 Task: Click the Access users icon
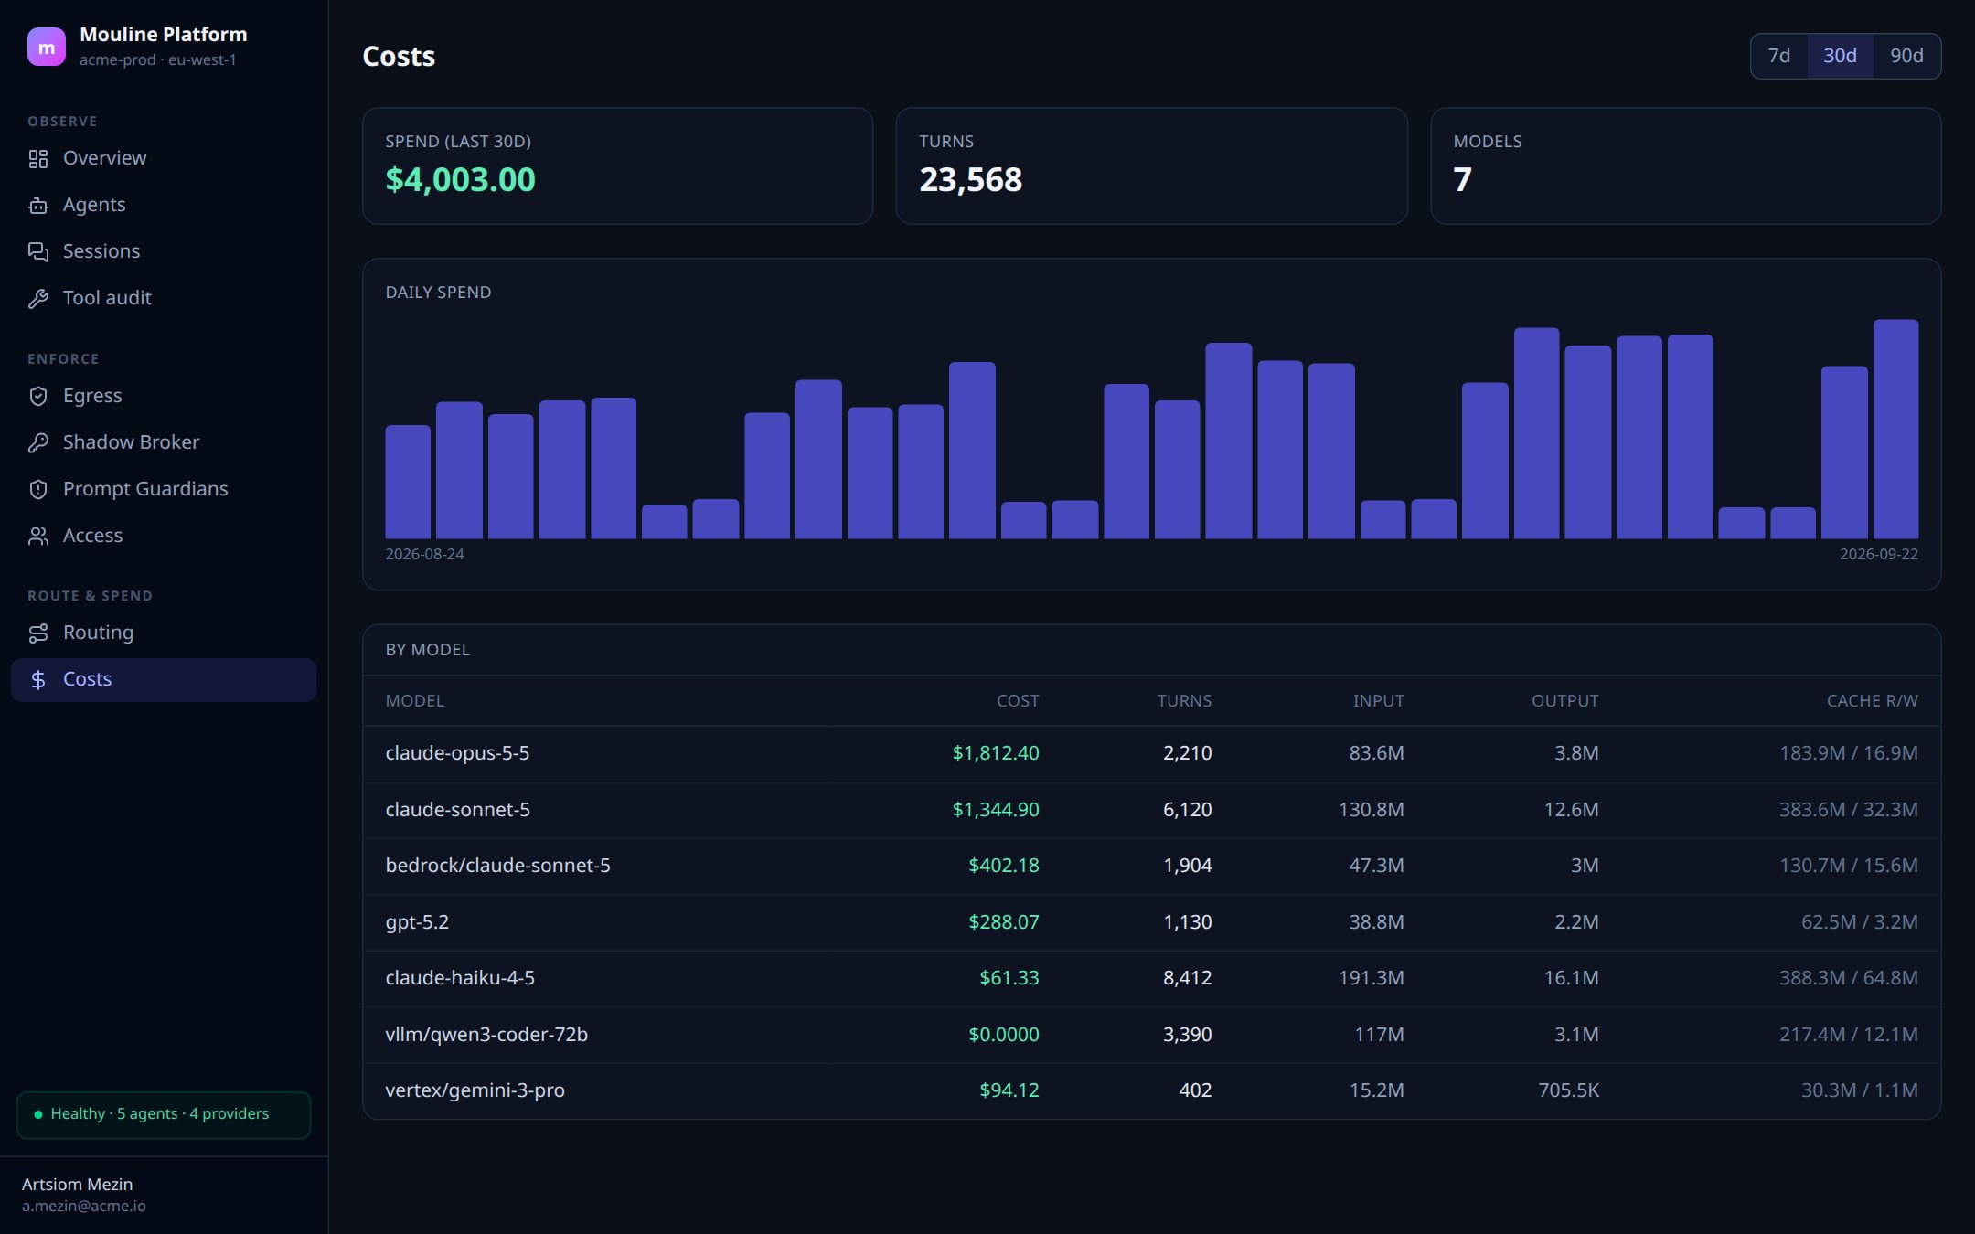[38, 536]
